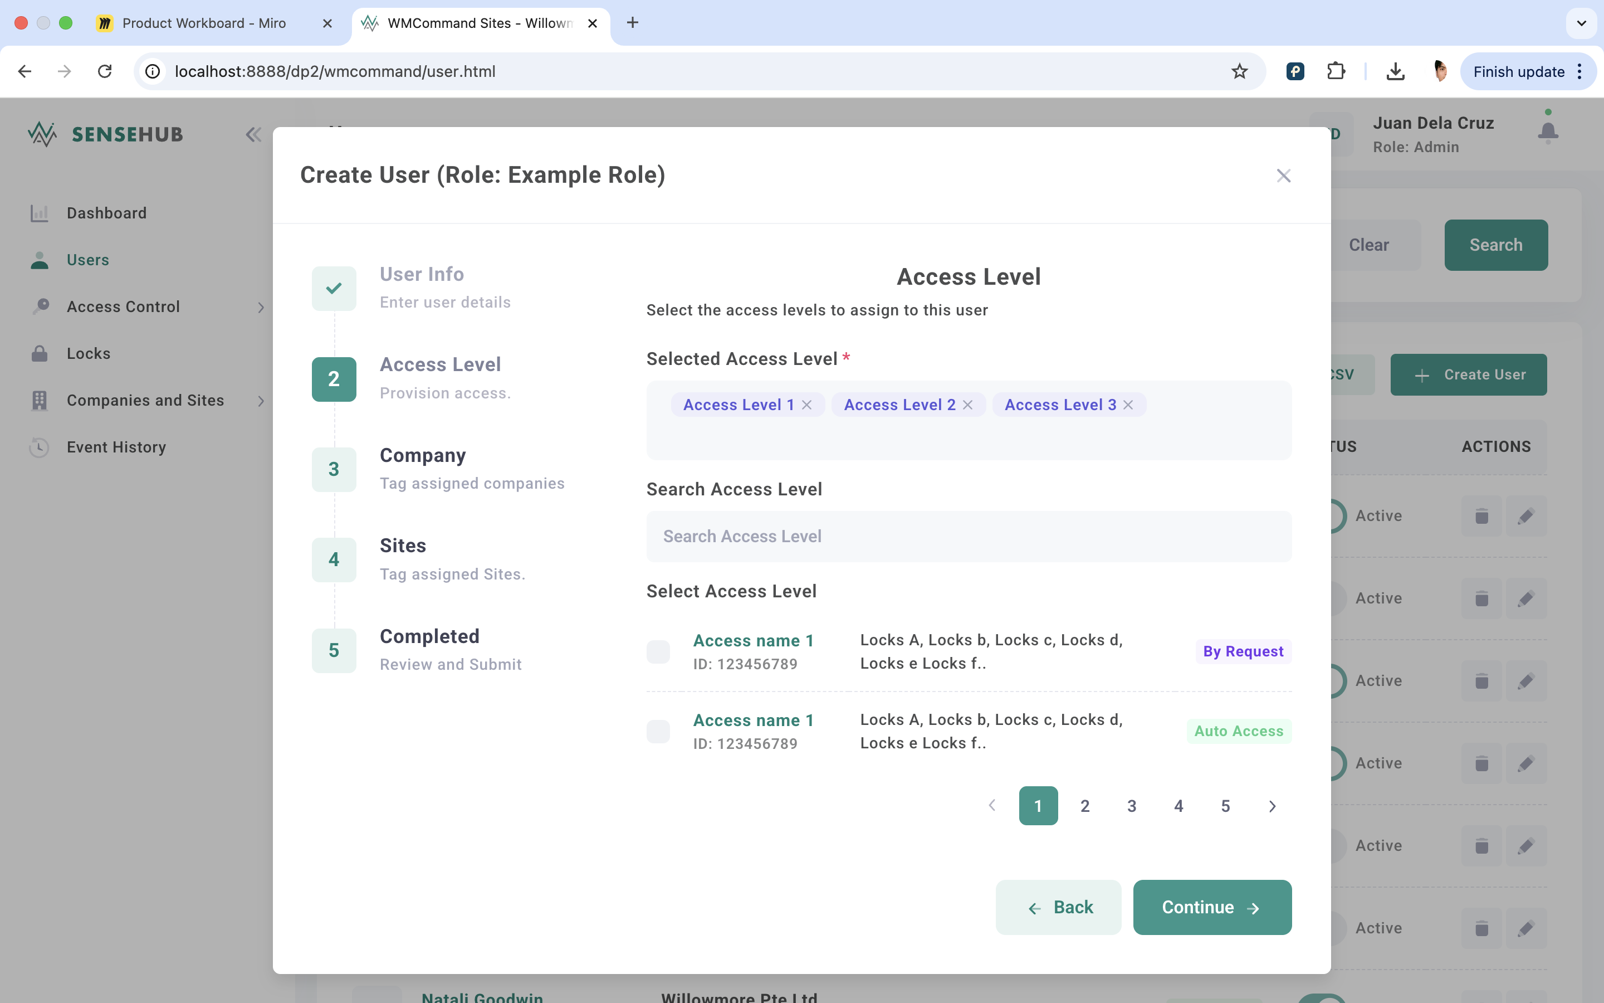
Task: Go Back to previous step
Action: tap(1059, 907)
